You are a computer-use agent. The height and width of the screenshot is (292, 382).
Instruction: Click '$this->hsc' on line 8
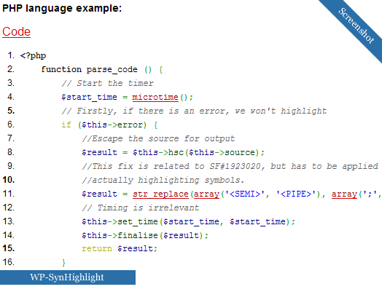click(x=158, y=153)
